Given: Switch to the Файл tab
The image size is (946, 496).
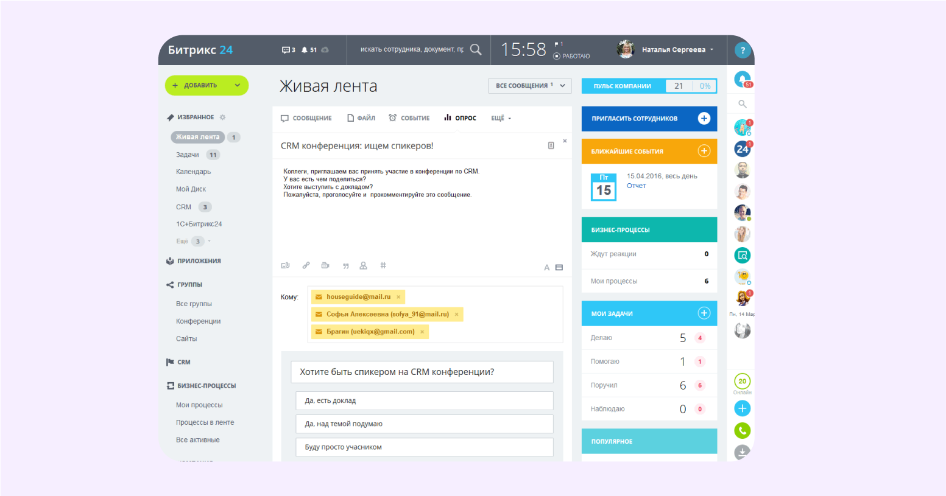Looking at the screenshot, I should [x=361, y=118].
